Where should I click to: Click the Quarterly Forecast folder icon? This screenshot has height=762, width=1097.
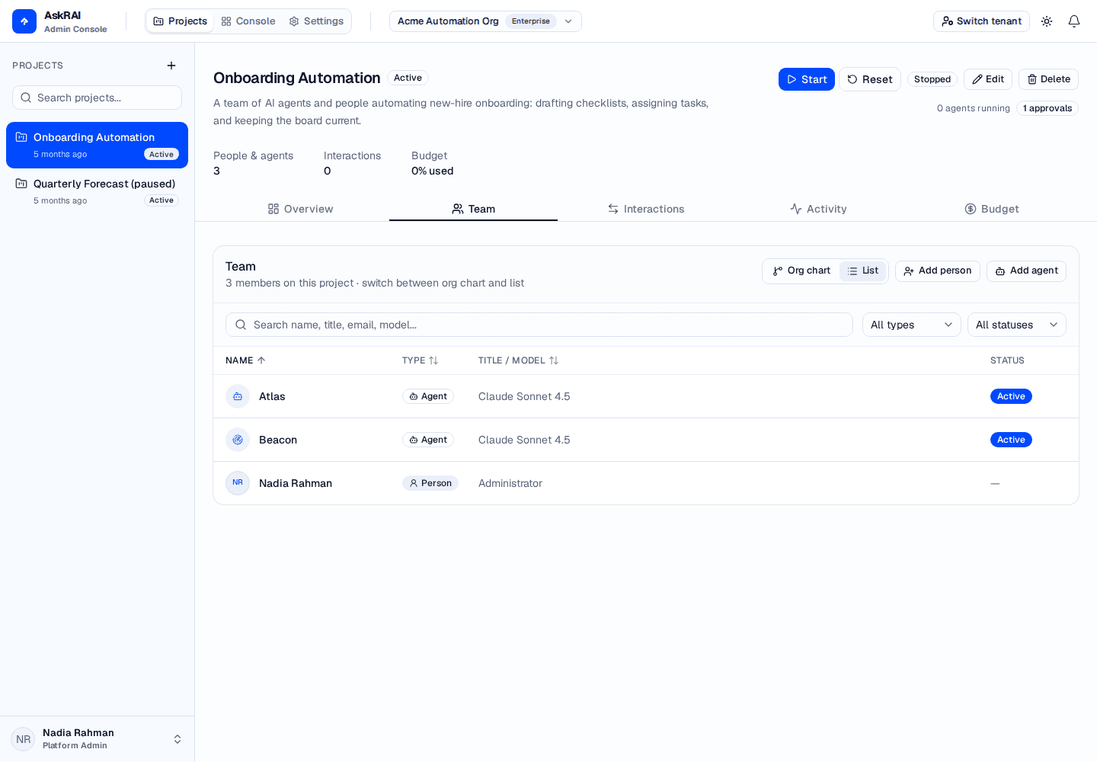pyautogui.click(x=21, y=184)
